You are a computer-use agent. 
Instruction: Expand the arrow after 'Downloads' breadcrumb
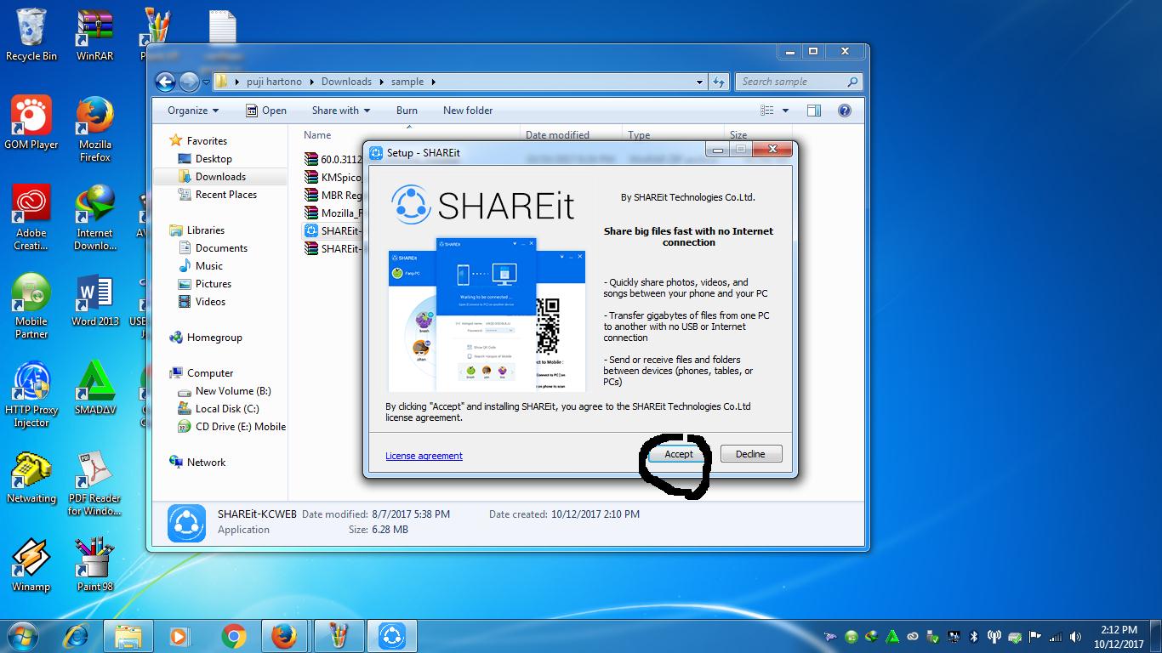tap(381, 82)
